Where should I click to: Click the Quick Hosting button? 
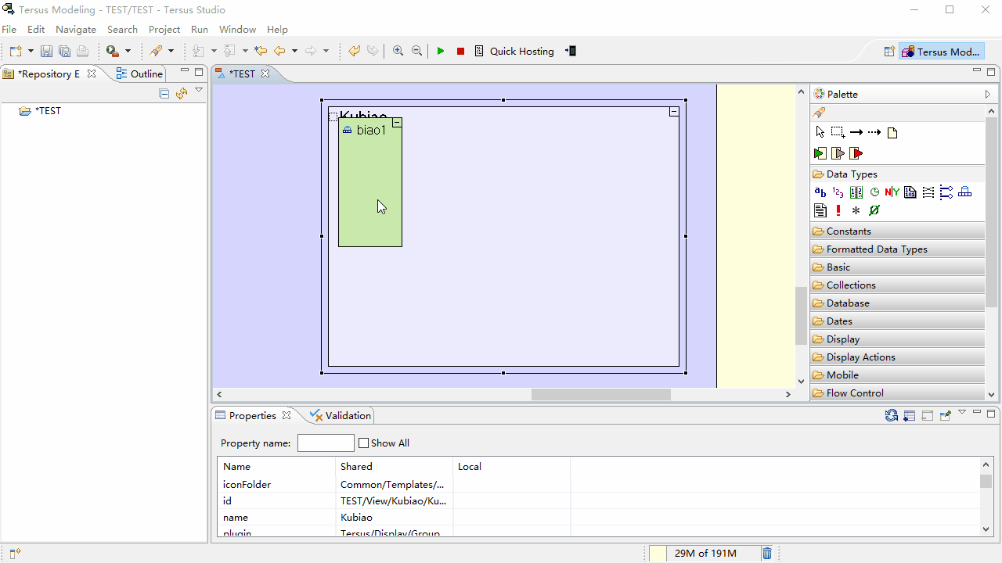point(514,51)
